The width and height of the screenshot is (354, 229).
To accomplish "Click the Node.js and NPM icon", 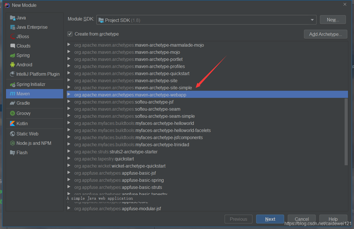I will 13,143.
